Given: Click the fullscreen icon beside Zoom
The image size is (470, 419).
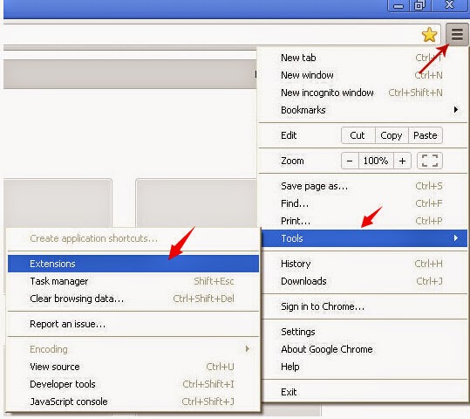Looking at the screenshot, I should (430, 161).
